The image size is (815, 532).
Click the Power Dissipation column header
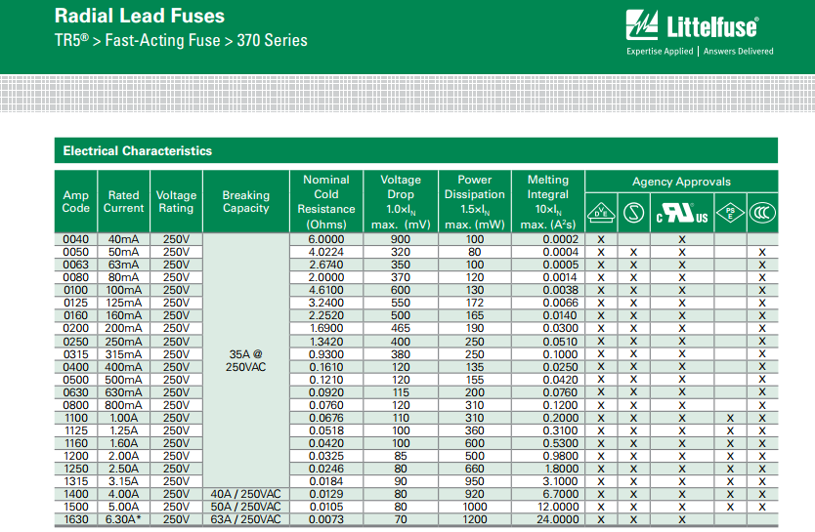(x=475, y=202)
